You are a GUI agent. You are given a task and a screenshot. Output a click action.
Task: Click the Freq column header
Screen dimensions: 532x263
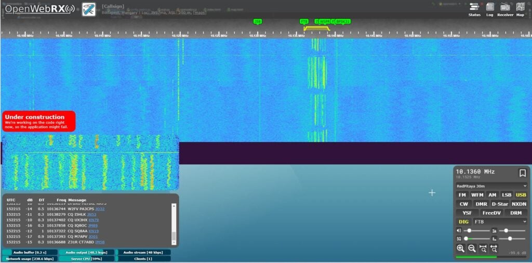(61, 200)
